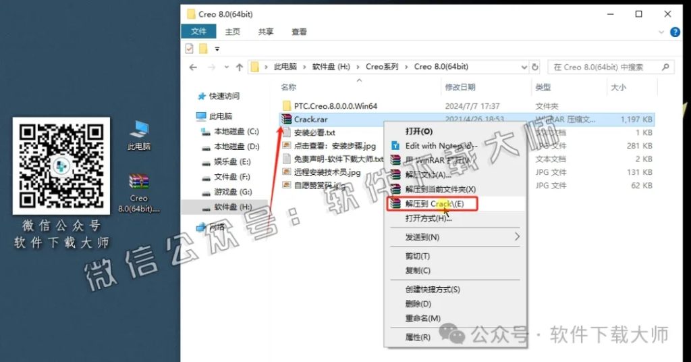
Task: Click chevron after Creo系列 in breadcrumb
Action: pyautogui.click(x=406, y=67)
